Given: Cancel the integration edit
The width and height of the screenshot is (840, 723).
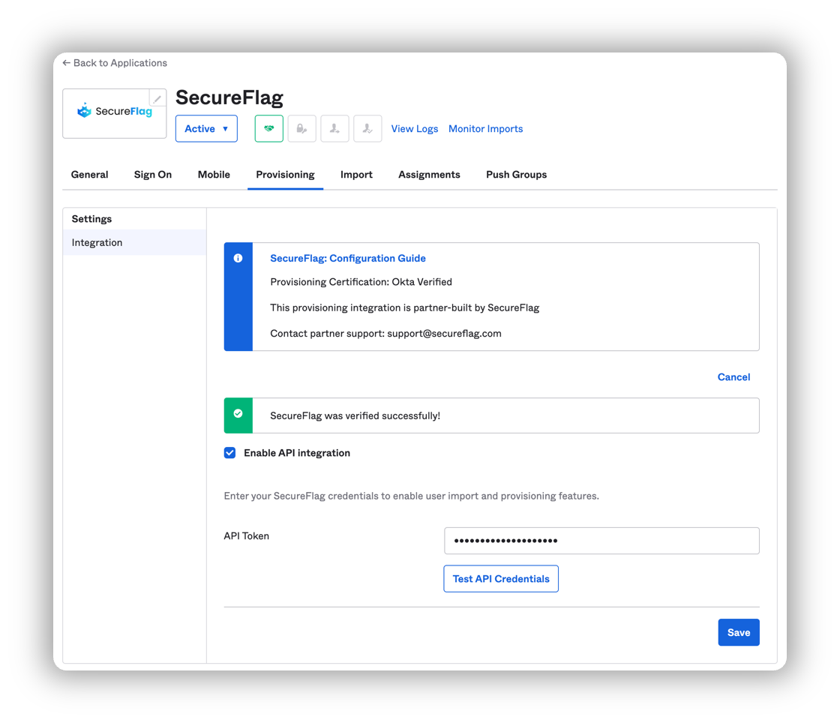Looking at the screenshot, I should pos(733,377).
